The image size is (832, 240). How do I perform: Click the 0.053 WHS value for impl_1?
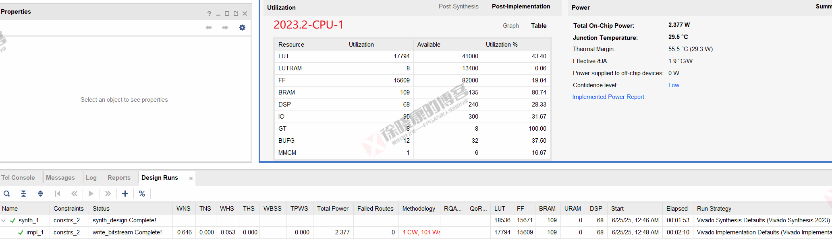tap(228, 232)
